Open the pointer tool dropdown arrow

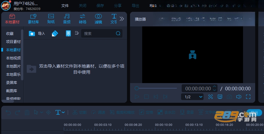pos(41,112)
